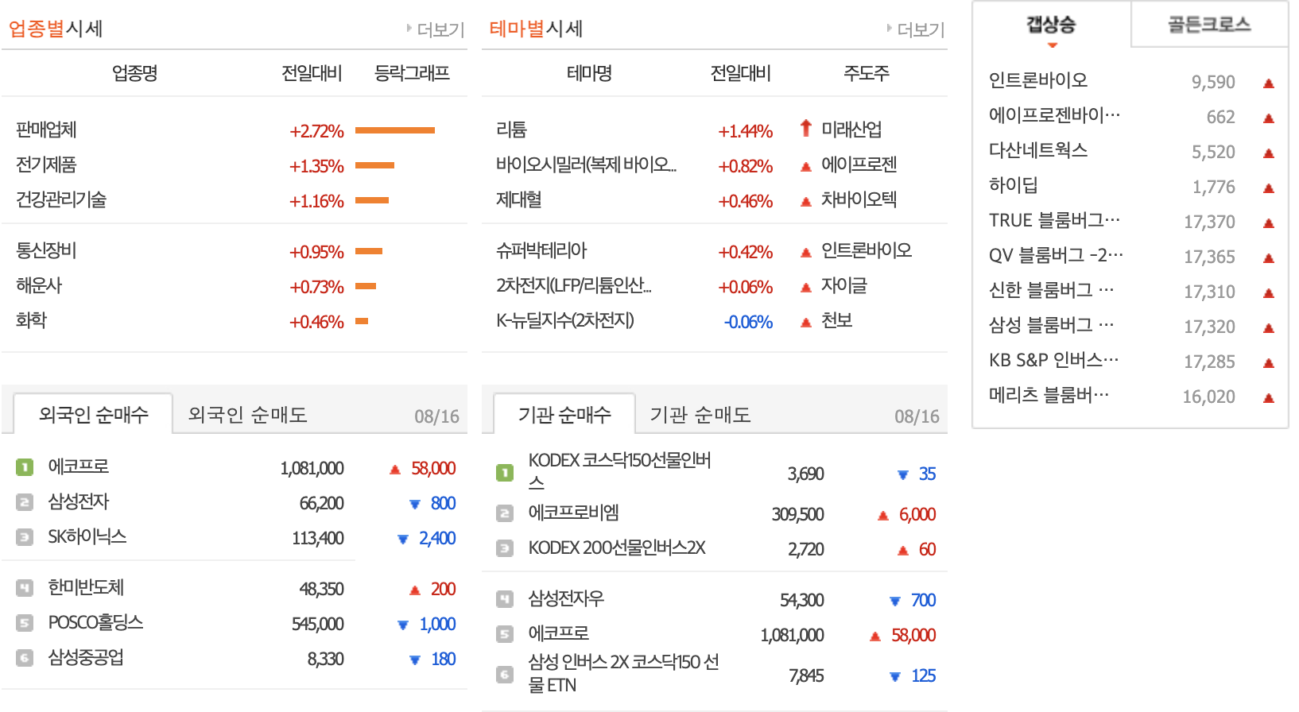Viewport: 1299px width, 712px height.
Task: Click the orange bar graph for 판매업체
Action: [x=395, y=130]
